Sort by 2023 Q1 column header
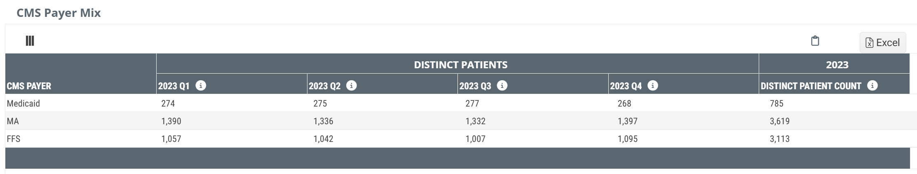This screenshot has width=917, height=174. 174,86
